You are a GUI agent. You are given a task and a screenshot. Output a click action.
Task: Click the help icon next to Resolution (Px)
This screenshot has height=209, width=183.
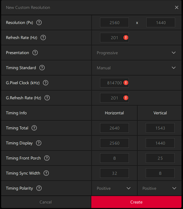coord(39,22)
